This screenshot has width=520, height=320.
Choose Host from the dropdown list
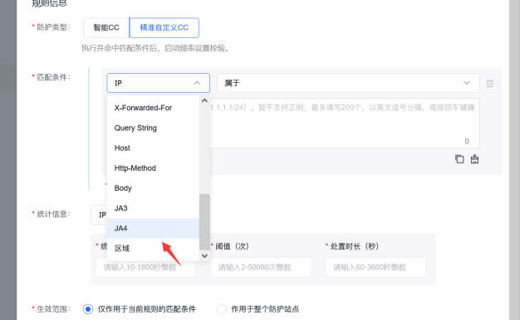(x=153, y=148)
